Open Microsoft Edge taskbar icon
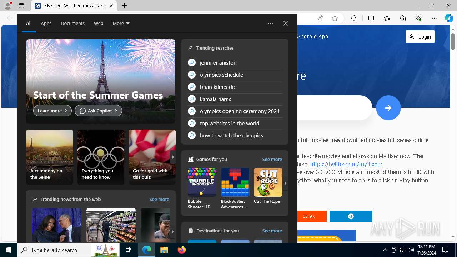 coord(147,250)
